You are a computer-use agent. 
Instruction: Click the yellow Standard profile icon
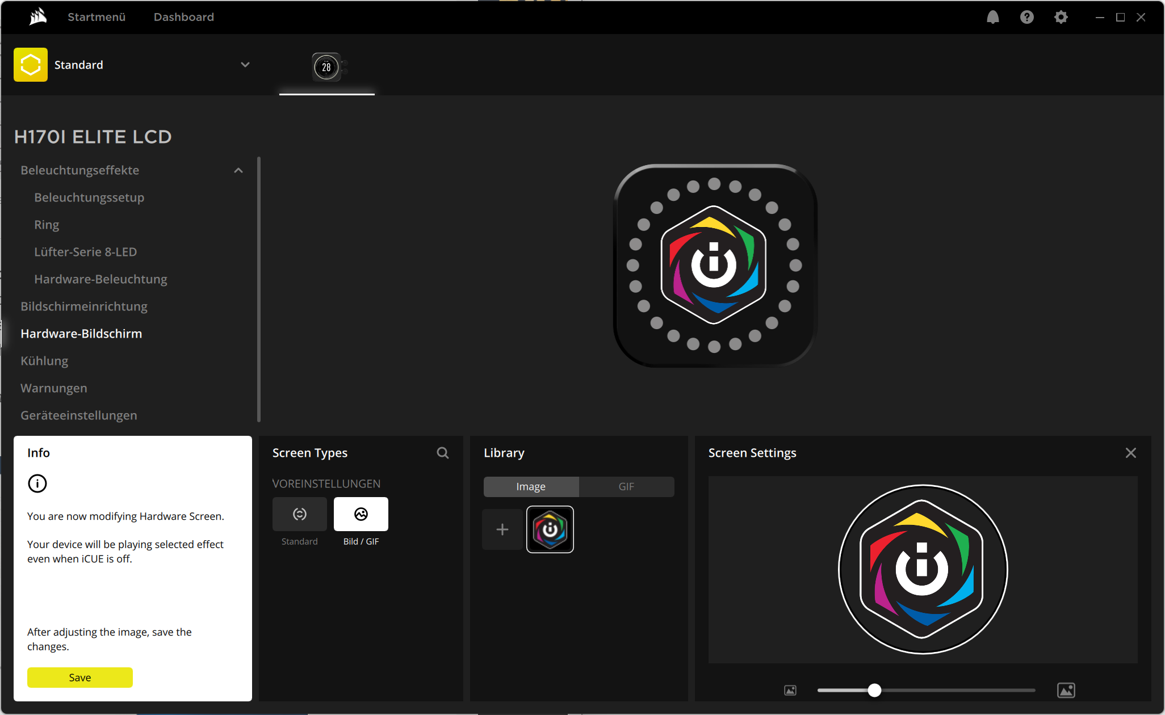coord(31,65)
